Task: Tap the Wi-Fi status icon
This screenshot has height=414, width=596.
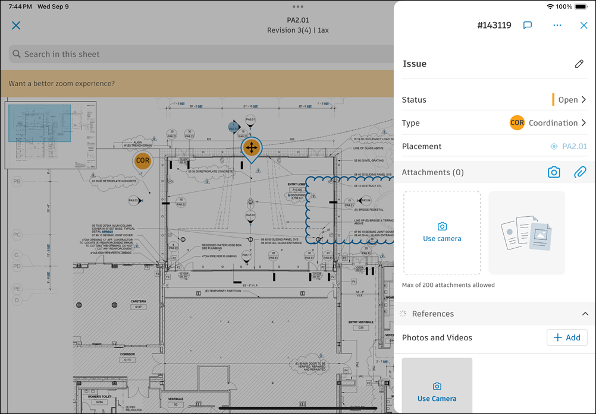Action: 550,7
